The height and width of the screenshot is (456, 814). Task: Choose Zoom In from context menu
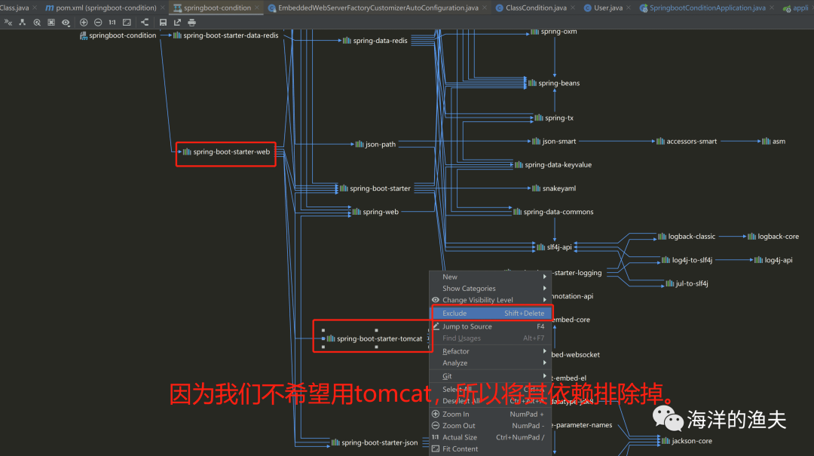coord(490,414)
